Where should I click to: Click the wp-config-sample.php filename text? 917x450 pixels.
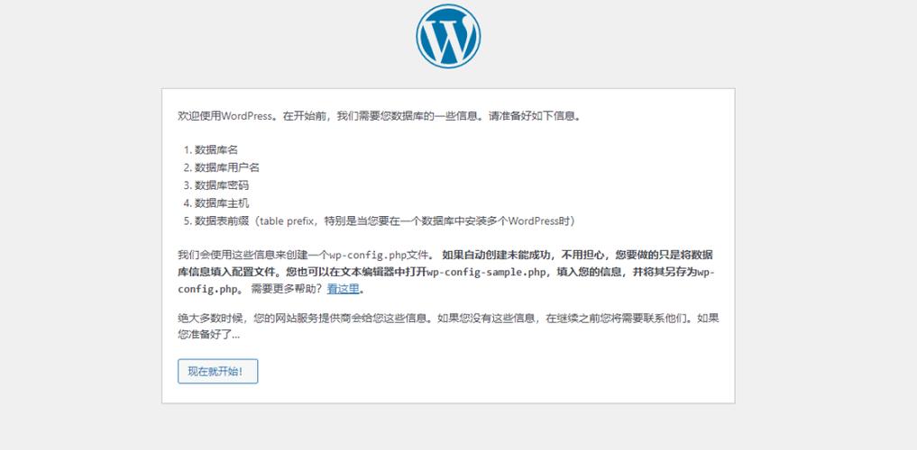487,272
